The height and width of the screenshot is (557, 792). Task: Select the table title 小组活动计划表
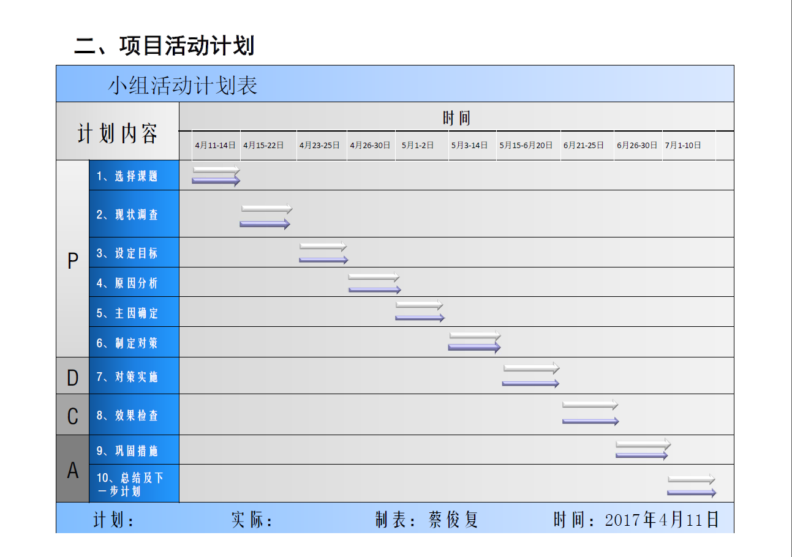[183, 86]
